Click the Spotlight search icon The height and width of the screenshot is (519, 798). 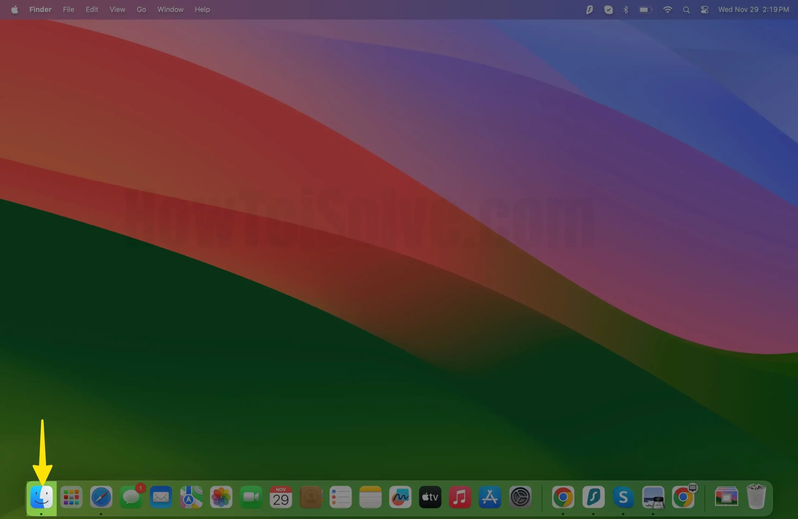tap(686, 9)
